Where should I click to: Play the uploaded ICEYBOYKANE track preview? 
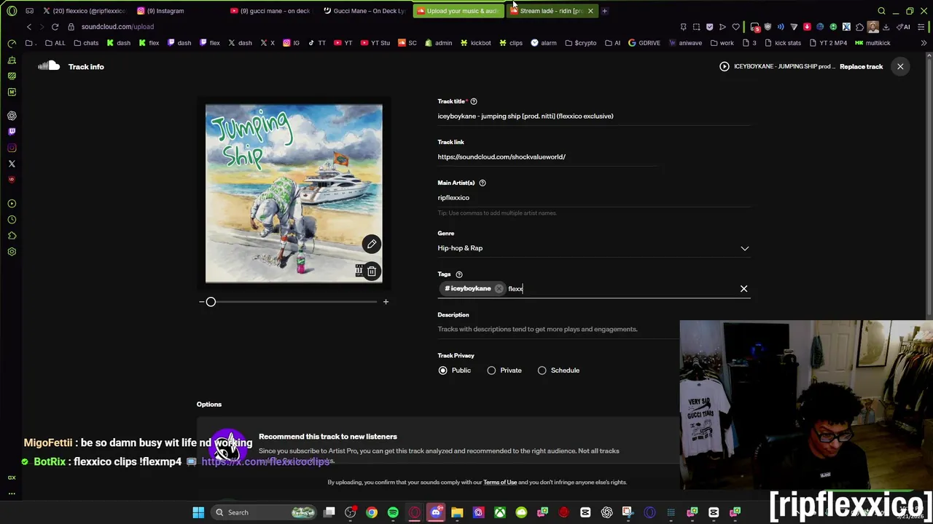pyautogui.click(x=724, y=66)
